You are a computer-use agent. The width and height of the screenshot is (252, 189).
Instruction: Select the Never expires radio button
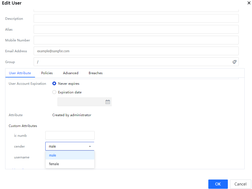[54, 84]
